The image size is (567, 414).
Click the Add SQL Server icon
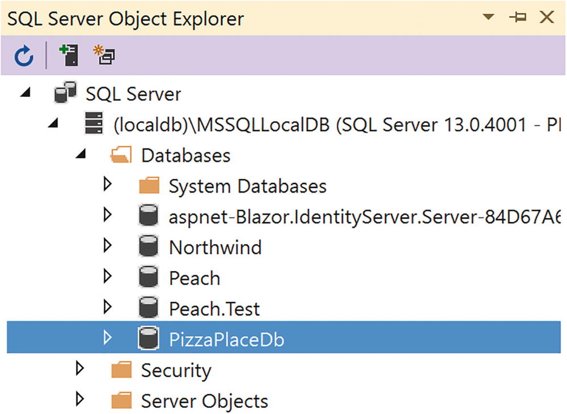click(x=69, y=56)
